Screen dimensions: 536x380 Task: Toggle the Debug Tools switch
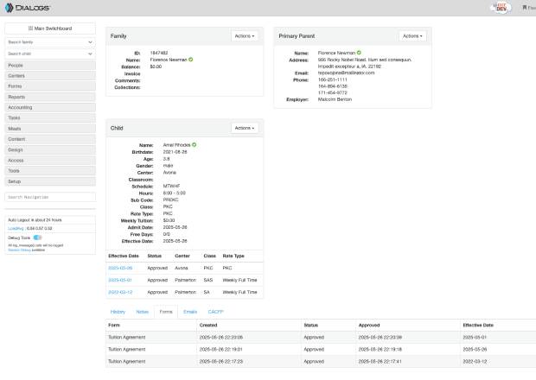click(38, 237)
